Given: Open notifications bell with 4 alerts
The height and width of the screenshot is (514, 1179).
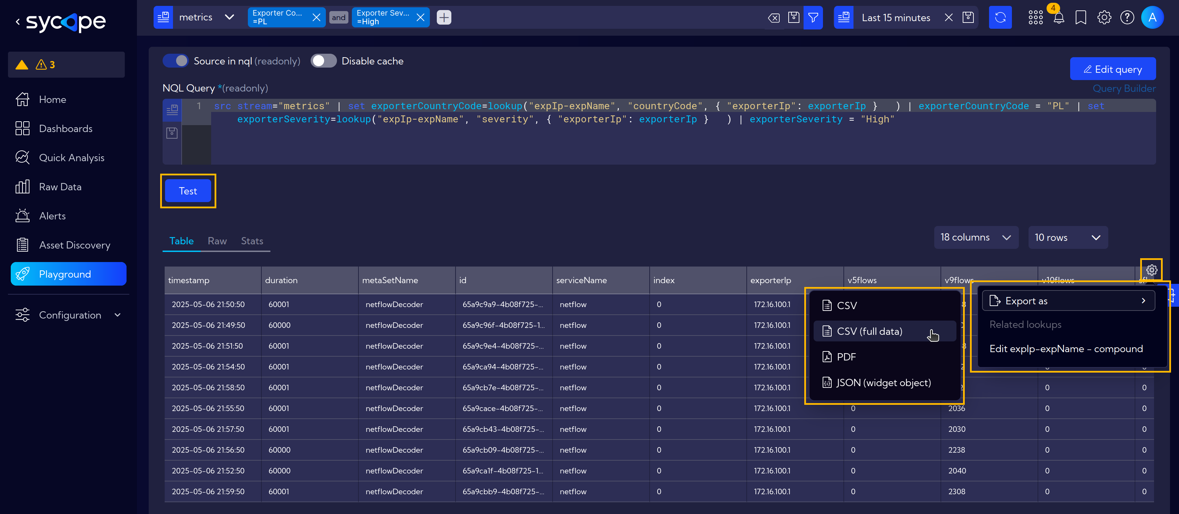Looking at the screenshot, I should click(x=1058, y=17).
